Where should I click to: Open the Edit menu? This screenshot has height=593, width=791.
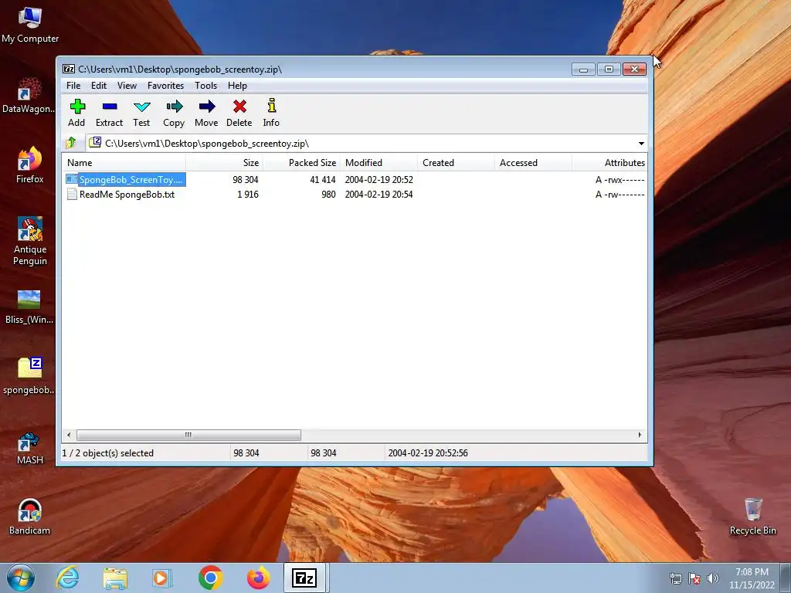coord(98,86)
